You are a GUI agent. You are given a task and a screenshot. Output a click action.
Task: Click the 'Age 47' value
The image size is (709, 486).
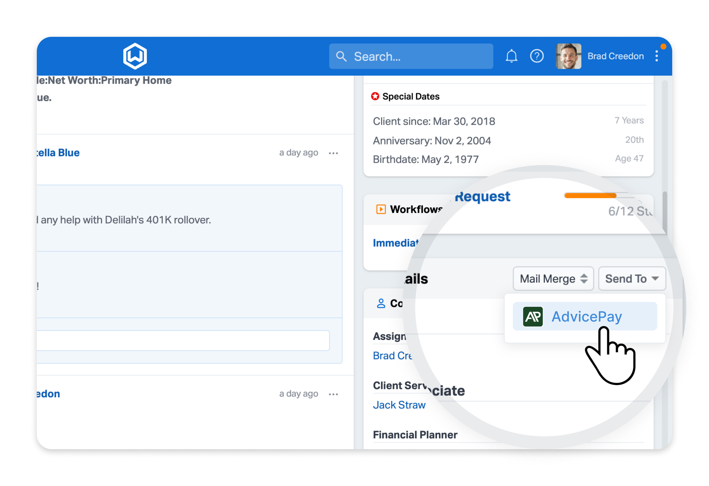(629, 159)
